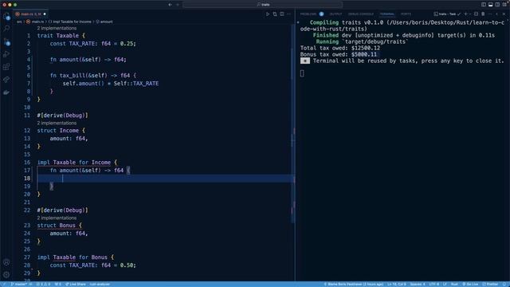This screenshot has width=510, height=287.
Task: Click errors and warnings count in status bar
Action: click(43, 284)
